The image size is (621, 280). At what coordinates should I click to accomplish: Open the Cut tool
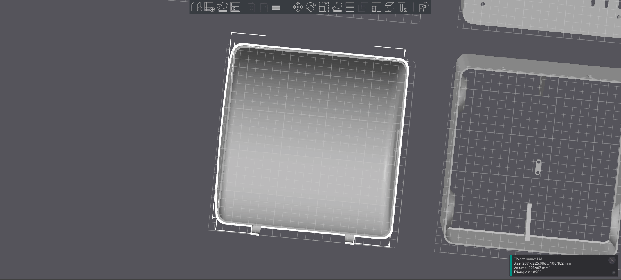tap(350, 7)
